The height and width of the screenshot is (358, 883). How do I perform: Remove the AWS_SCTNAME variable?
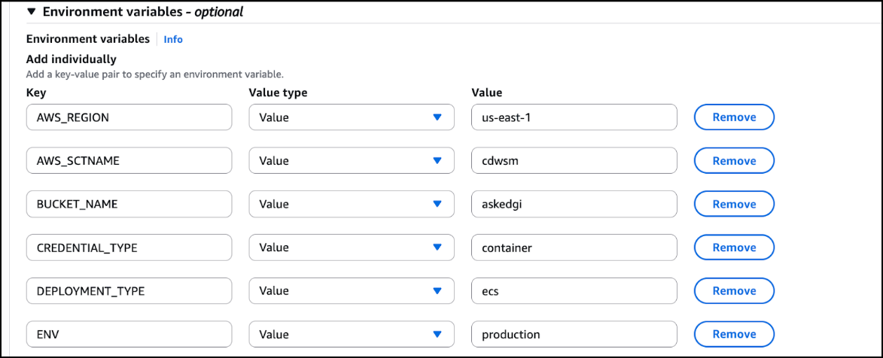pos(734,161)
